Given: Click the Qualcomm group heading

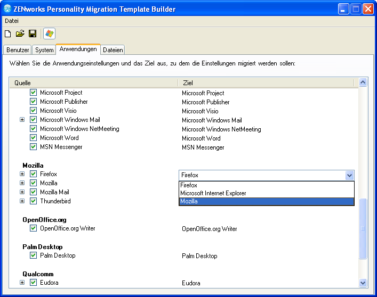Looking at the screenshot, I should click(38, 274).
